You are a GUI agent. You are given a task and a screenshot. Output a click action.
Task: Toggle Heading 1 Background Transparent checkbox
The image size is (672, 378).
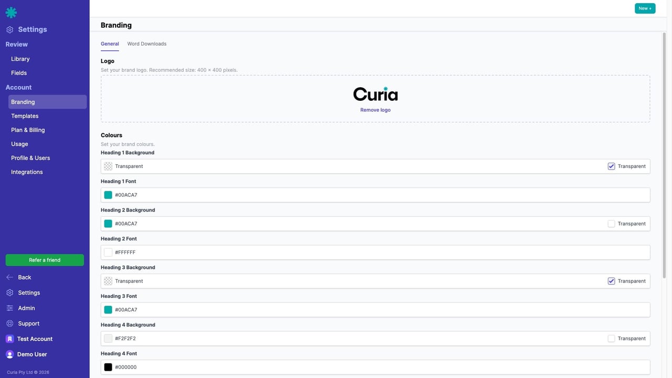[611, 166]
